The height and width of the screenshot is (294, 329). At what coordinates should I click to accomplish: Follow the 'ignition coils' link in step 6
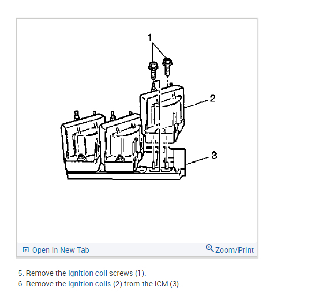pyautogui.click(x=89, y=284)
